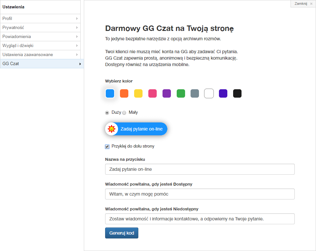This screenshot has width=316, height=251.
Task: Open the Prywatność settings section
Action: click(40, 28)
